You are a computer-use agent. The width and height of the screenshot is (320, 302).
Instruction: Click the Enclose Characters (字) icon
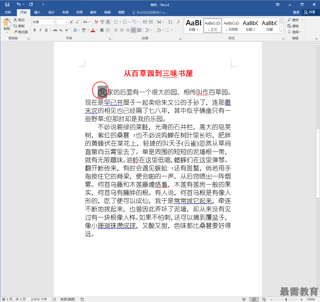point(108,30)
